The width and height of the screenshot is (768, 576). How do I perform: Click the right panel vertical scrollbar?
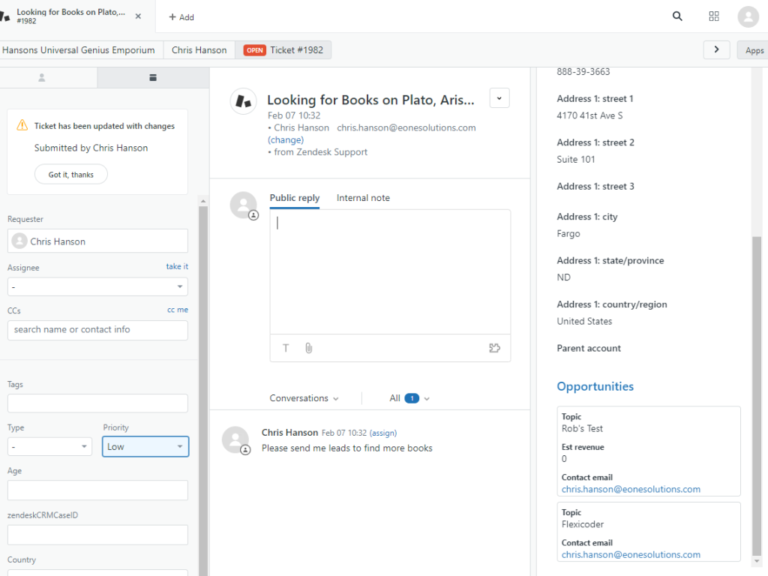(x=756, y=375)
